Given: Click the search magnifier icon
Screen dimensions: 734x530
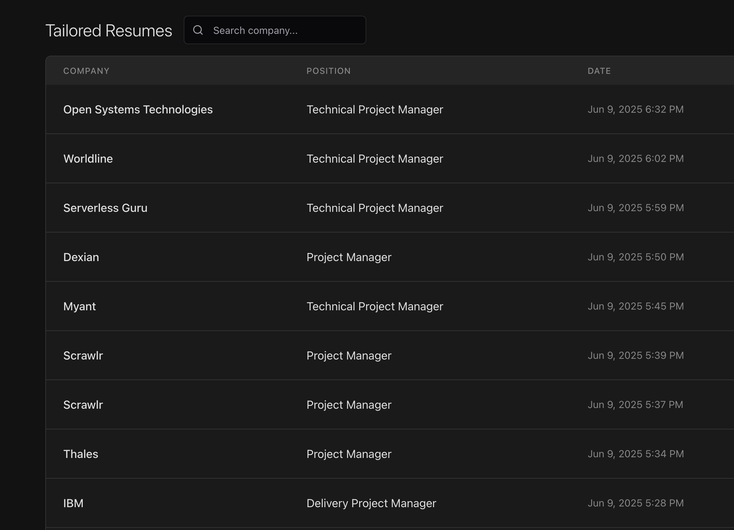Looking at the screenshot, I should tap(198, 30).
